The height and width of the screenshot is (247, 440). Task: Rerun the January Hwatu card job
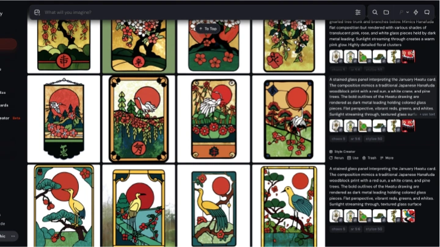pos(337,158)
